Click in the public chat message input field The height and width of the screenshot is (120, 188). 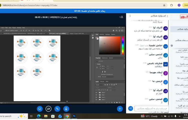[x=152, y=108]
